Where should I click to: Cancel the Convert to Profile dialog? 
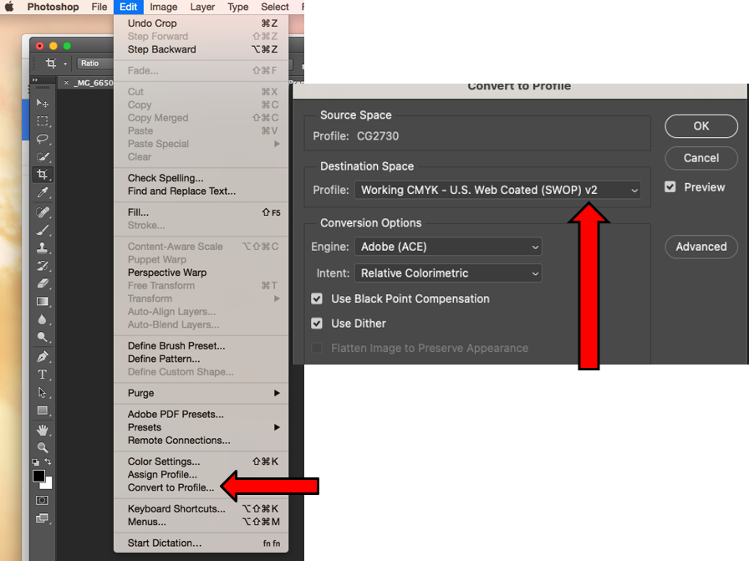tap(701, 158)
